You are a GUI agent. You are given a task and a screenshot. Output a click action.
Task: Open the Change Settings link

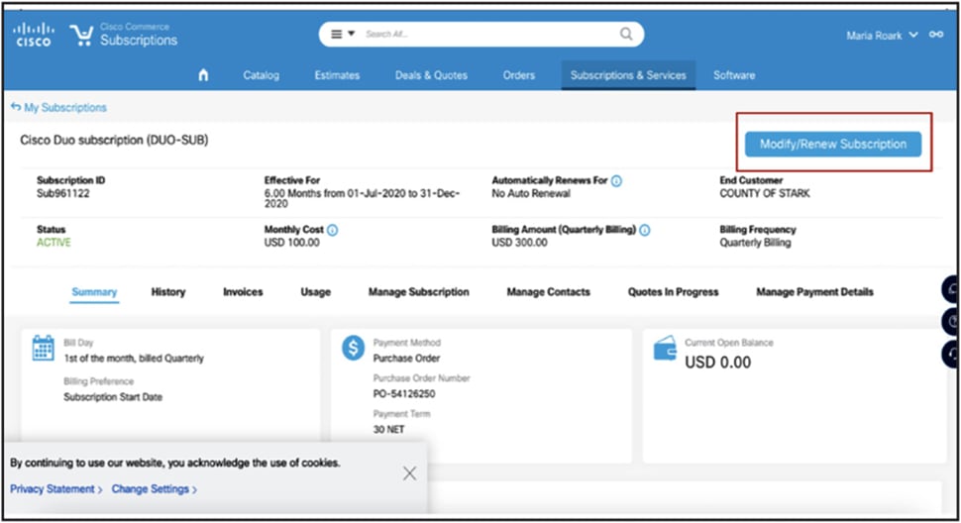click(x=154, y=489)
